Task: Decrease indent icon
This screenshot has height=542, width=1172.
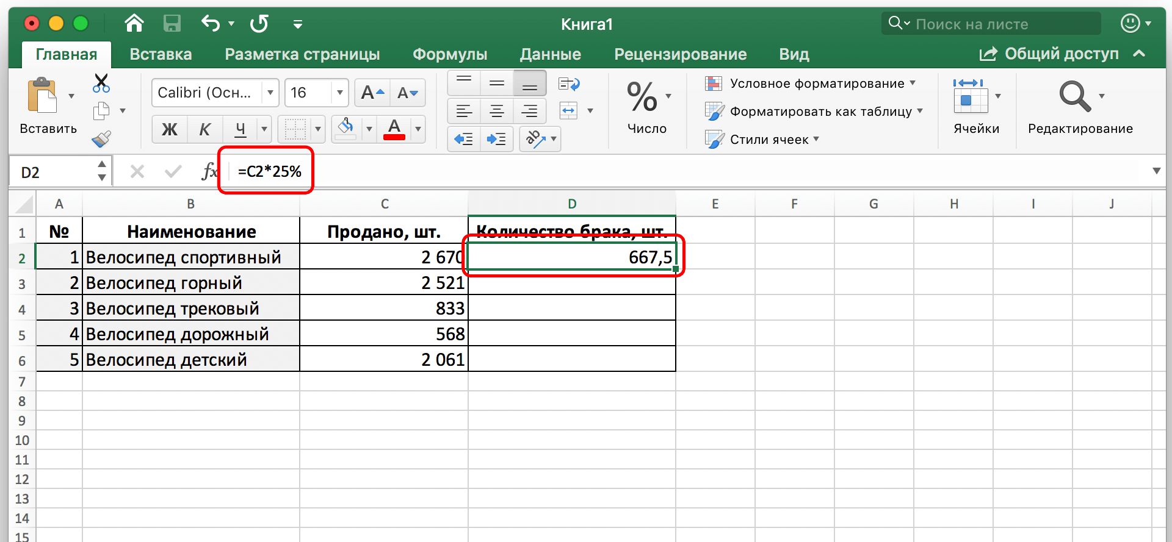Action: click(464, 139)
